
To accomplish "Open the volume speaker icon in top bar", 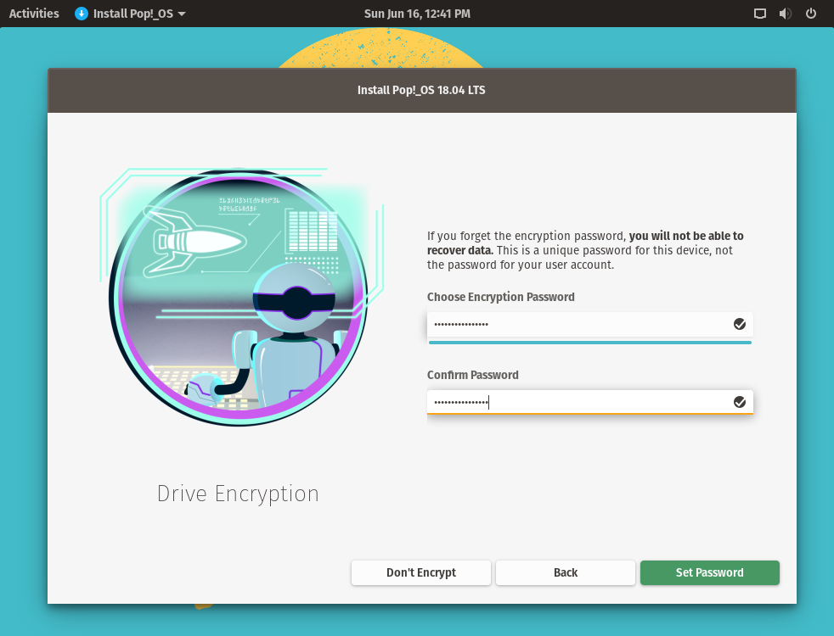I will pos(785,14).
